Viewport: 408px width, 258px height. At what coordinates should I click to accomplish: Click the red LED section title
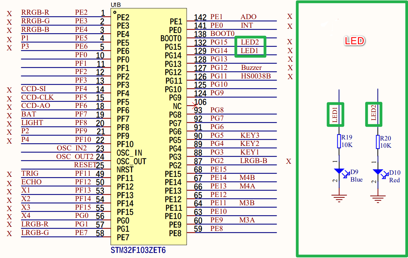(x=354, y=41)
